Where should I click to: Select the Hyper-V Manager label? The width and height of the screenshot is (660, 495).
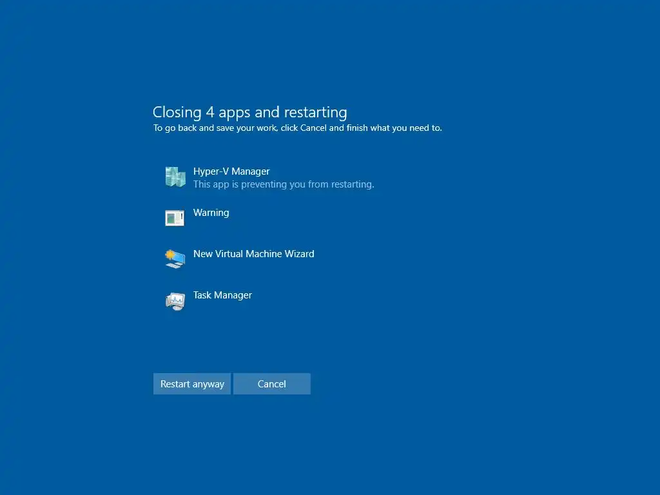pos(231,171)
